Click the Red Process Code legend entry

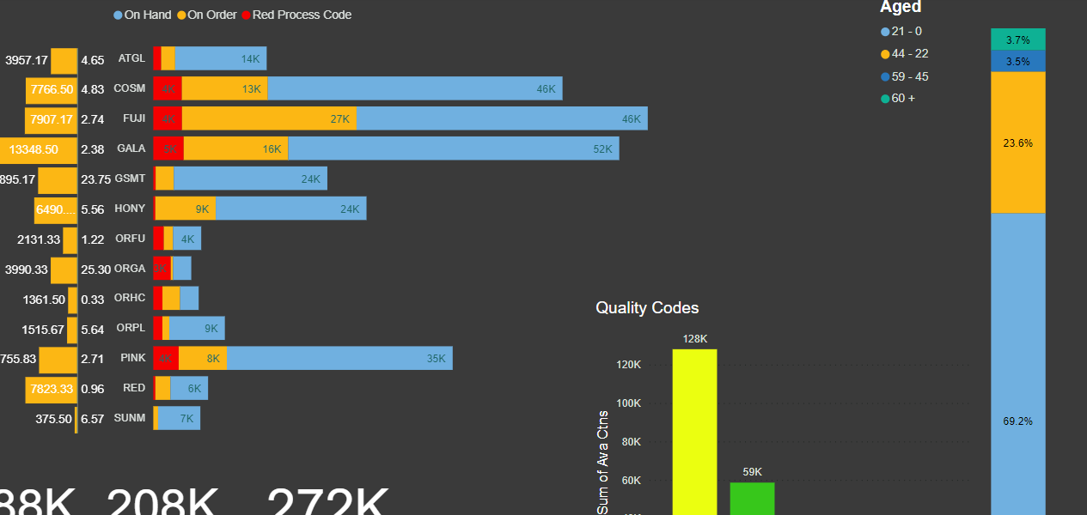pyautogui.click(x=296, y=15)
